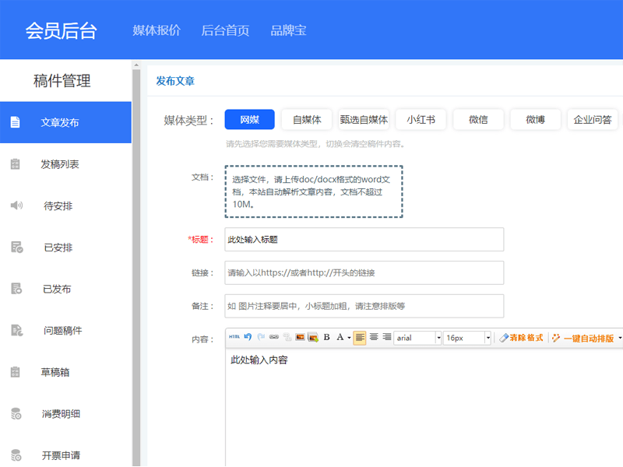This screenshot has height=467, width=623.
Task: Select 小红书 media type
Action: (x=421, y=119)
